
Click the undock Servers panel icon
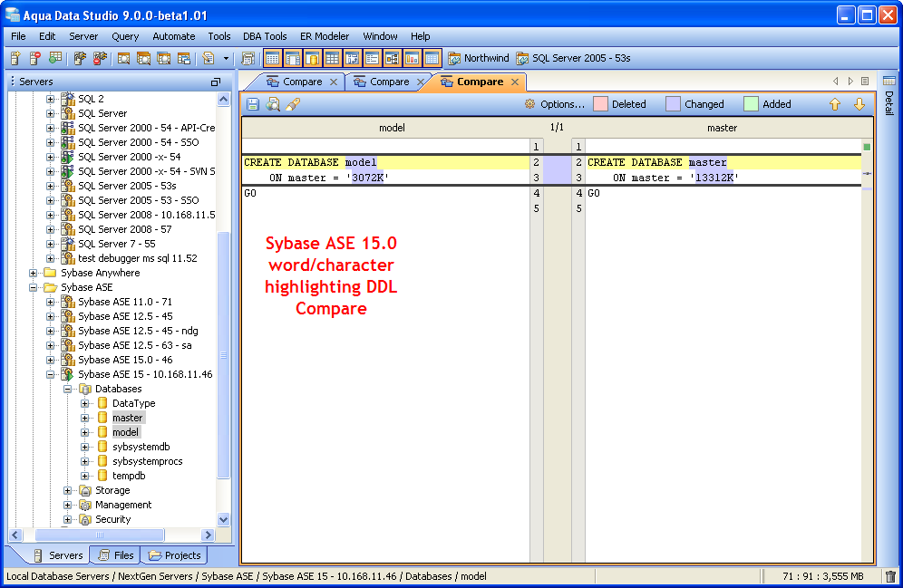pyautogui.click(x=216, y=82)
